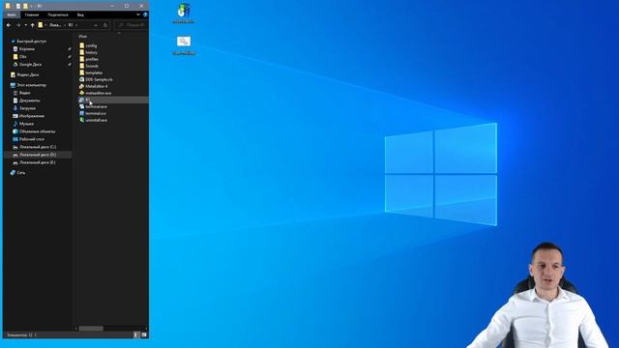619x348 pixels.
Task: Open Explorer help blue question icon
Action: (145, 14)
